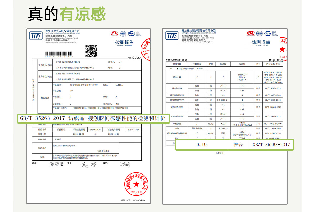The width and height of the screenshot is (315, 212).
Task: Click the 0.19 value in the green highlight
Action: coord(201,145)
